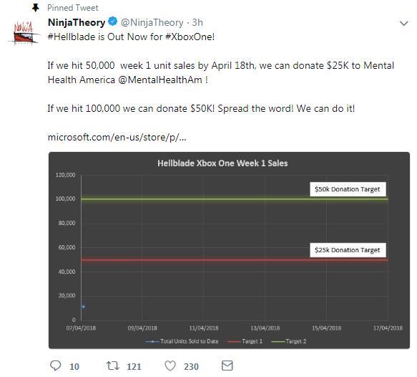Click the NinjaTheory profile avatar
The image size is (417, 377).
(x=24, y=33)
